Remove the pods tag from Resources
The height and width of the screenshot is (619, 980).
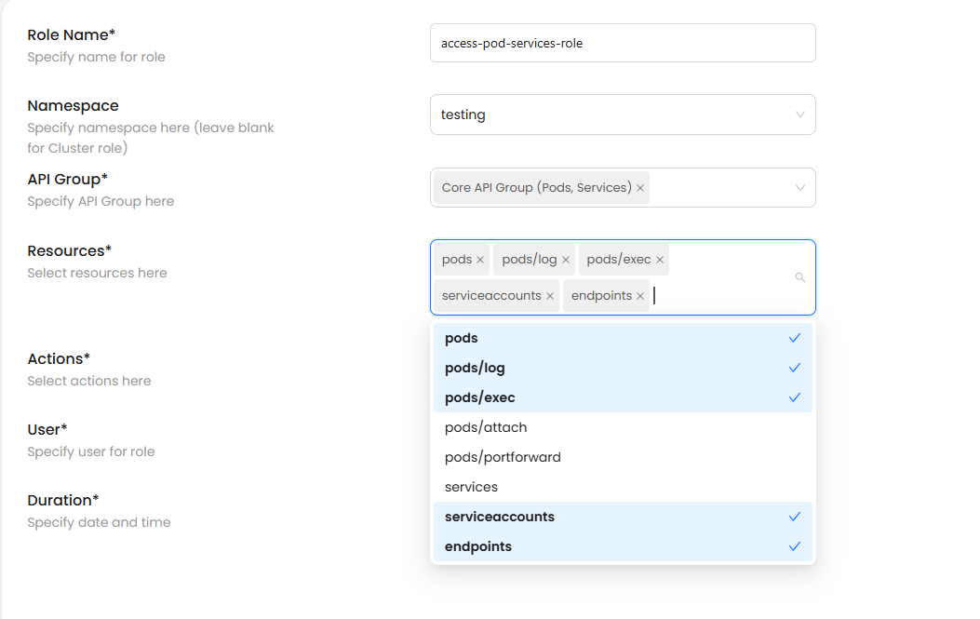point(480,260)
